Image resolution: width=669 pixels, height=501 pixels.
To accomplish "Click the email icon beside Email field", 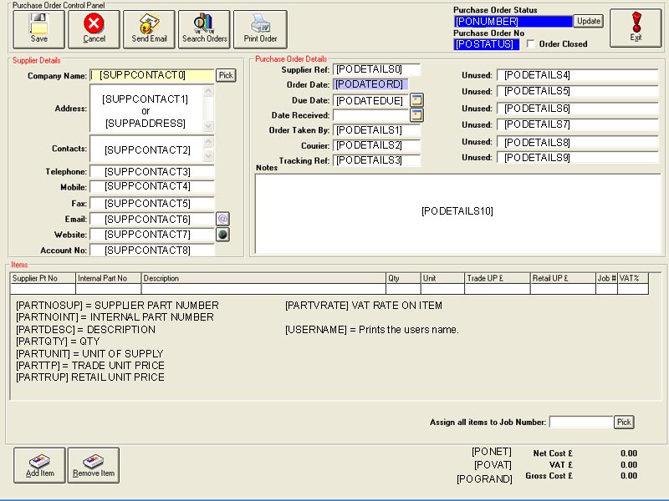I will (222, 219).
